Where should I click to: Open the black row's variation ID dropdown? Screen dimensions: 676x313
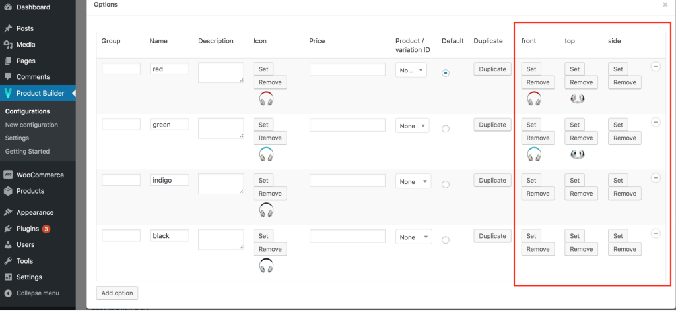413,237
